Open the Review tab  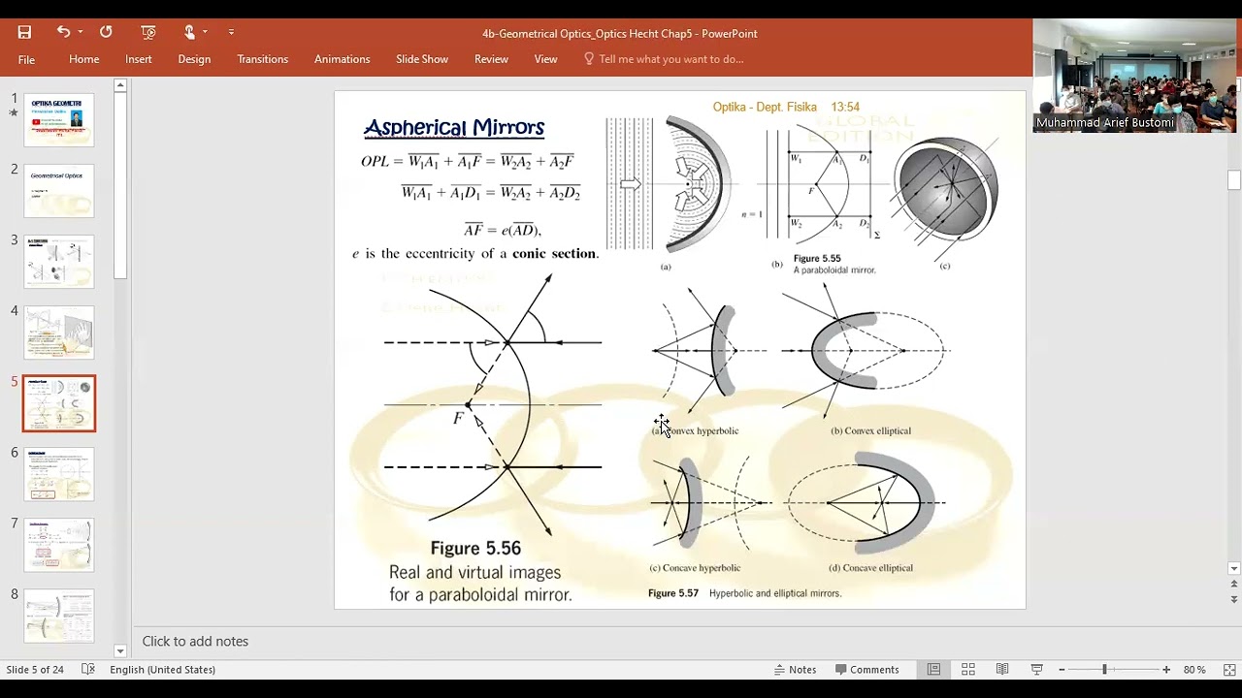coord(491,59)
